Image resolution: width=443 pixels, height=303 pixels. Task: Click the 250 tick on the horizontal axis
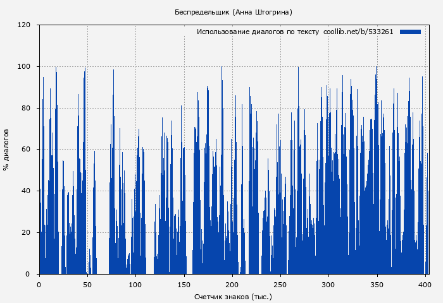[x=280, y=285]
